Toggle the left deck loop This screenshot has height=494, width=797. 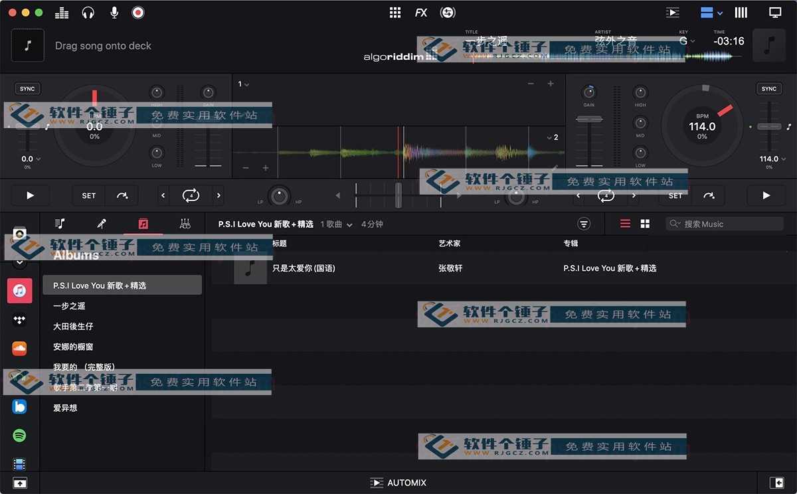191,195
